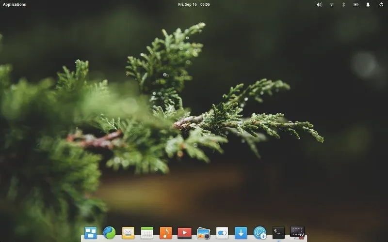Open the Calendar app in dock
The height and width of the screenshot is (242, 388).
147,233
